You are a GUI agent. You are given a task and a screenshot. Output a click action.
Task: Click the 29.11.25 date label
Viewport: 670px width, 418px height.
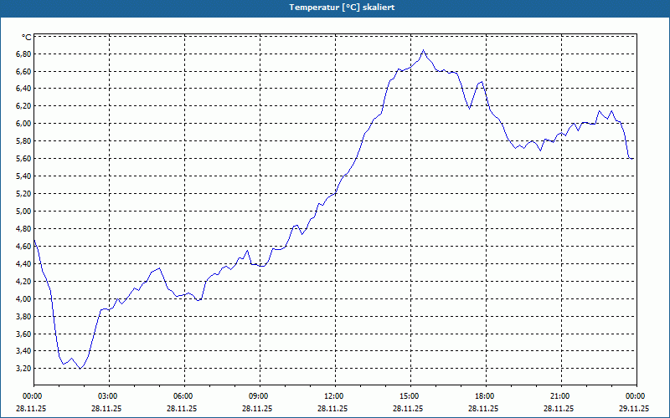[634, 408]
